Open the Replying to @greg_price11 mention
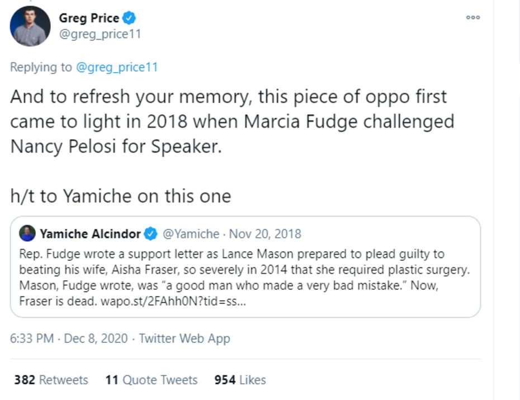This screenshot has width=520, height=400. pos(116,67)
